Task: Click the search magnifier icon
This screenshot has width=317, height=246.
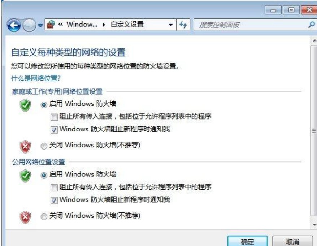Action: [x=311, y=25]
